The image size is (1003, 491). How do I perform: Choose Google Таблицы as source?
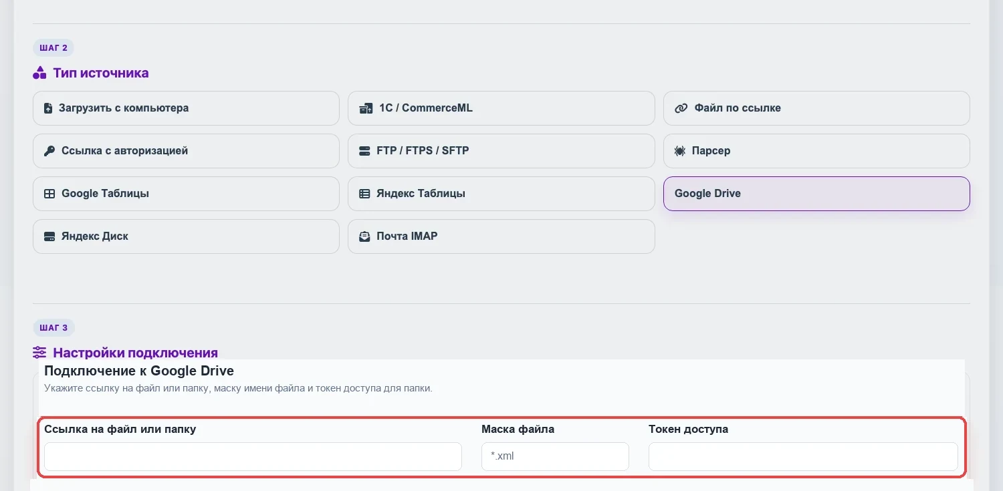[186, 194]
